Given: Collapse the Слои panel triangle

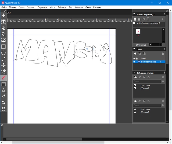Looking at the screenshot, I should [135, 49].
